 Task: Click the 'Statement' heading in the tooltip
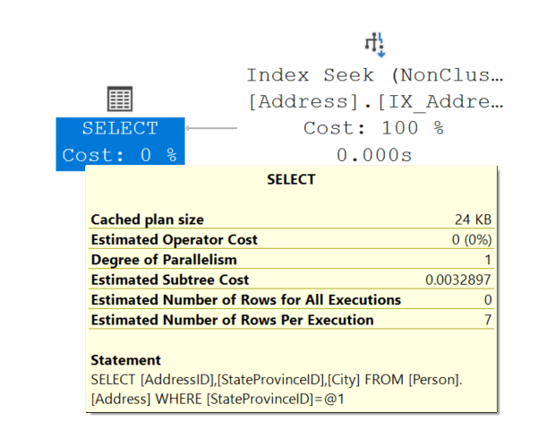coord(126,360)
